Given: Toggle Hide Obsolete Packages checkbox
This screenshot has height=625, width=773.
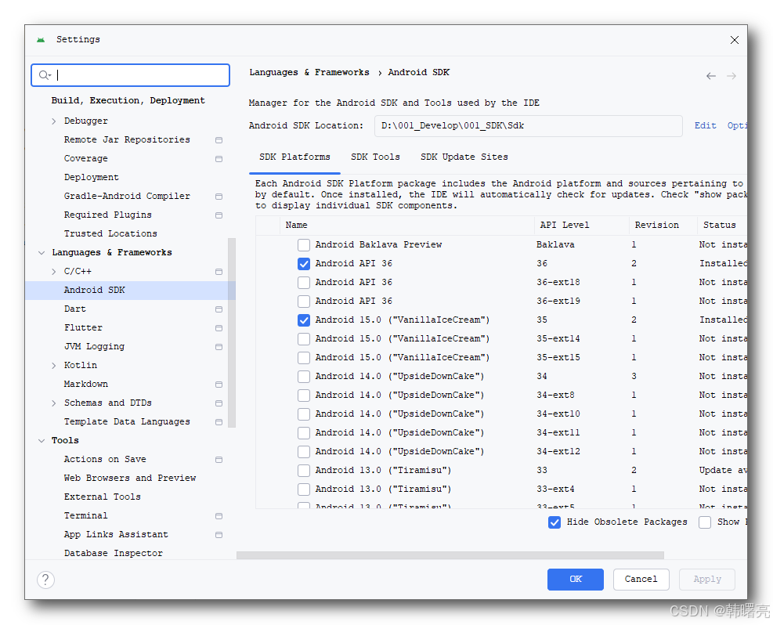Looking at the screenshot, I should coord(554,522).
